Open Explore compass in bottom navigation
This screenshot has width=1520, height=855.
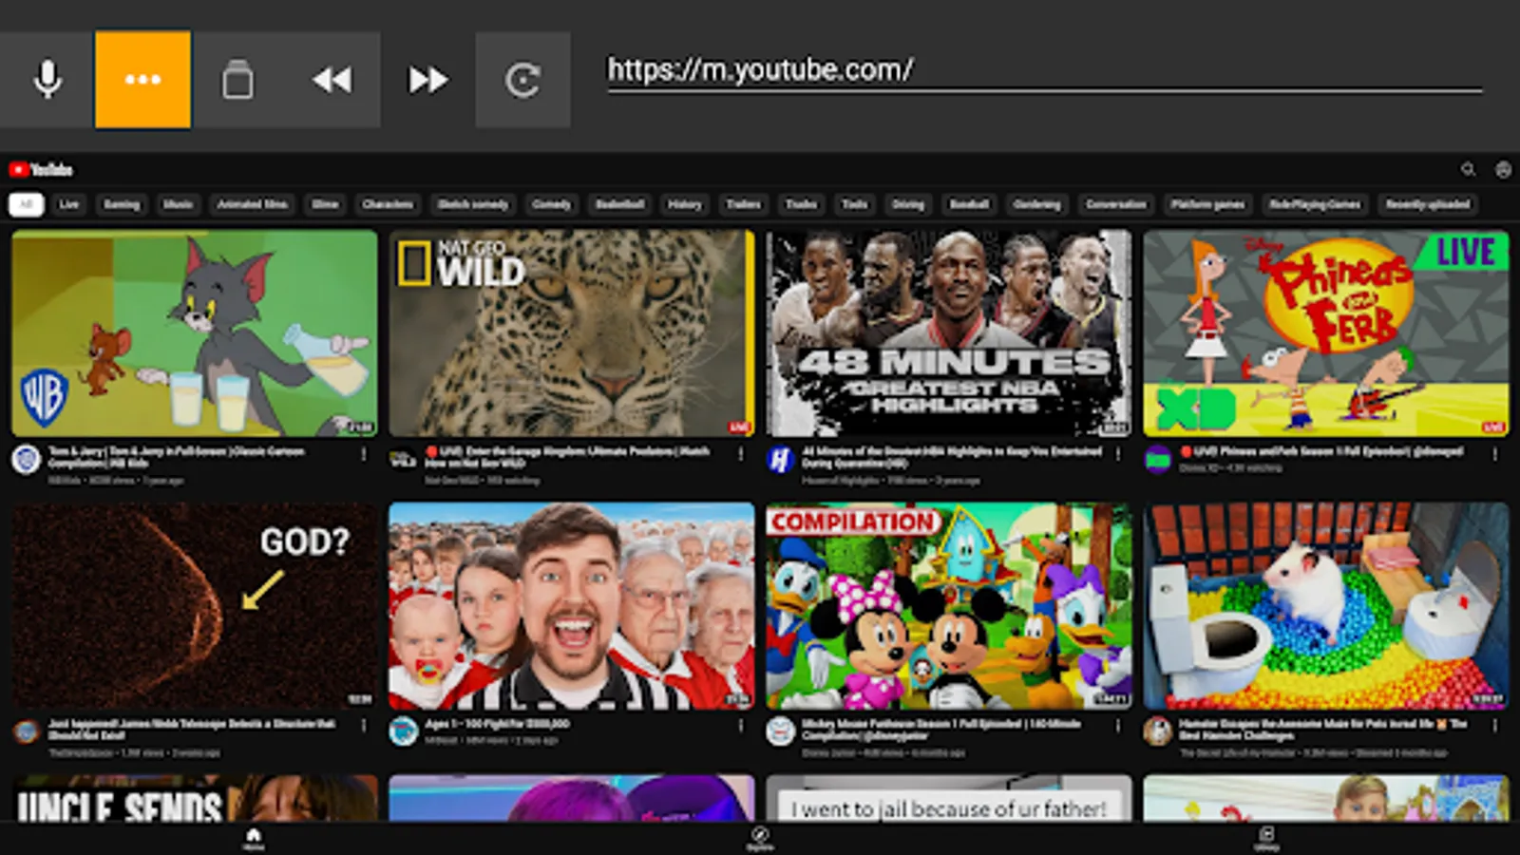tap(760, 839)
